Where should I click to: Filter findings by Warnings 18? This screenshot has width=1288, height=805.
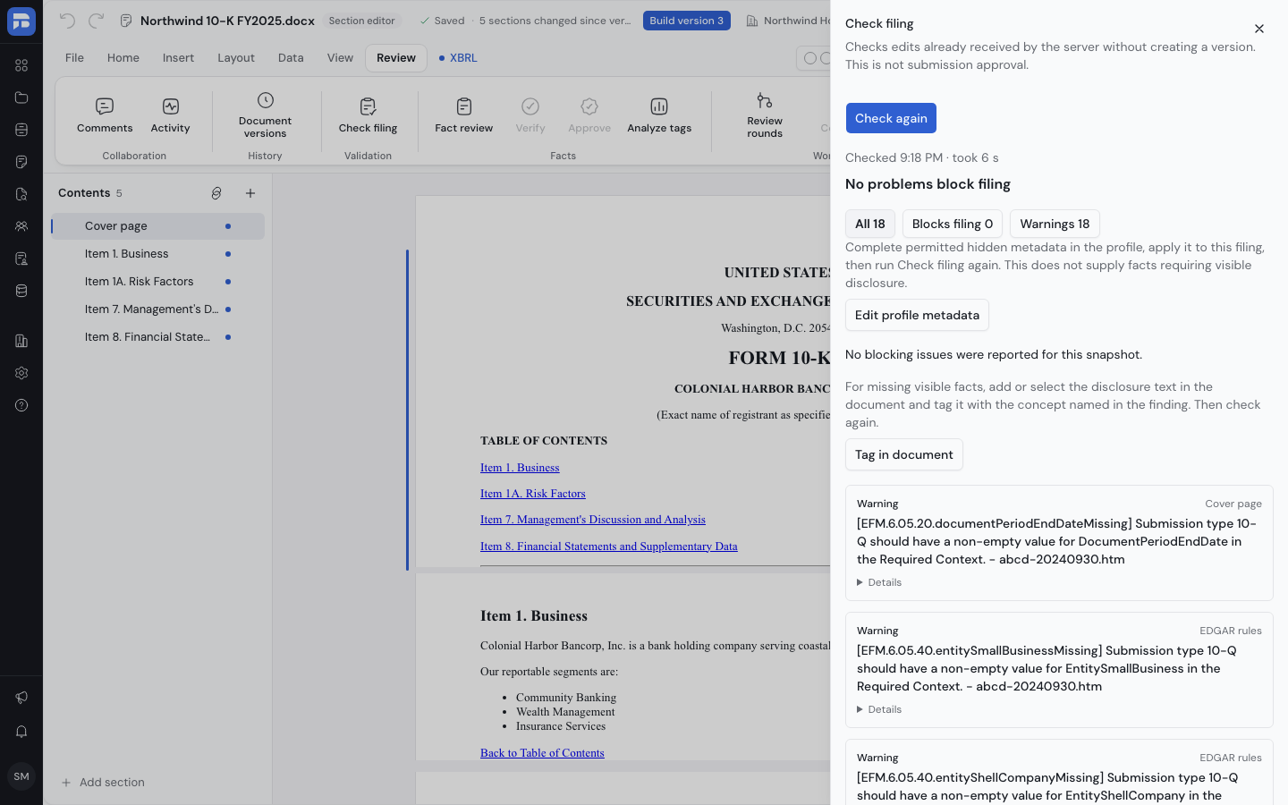(x=1055, y=224)
